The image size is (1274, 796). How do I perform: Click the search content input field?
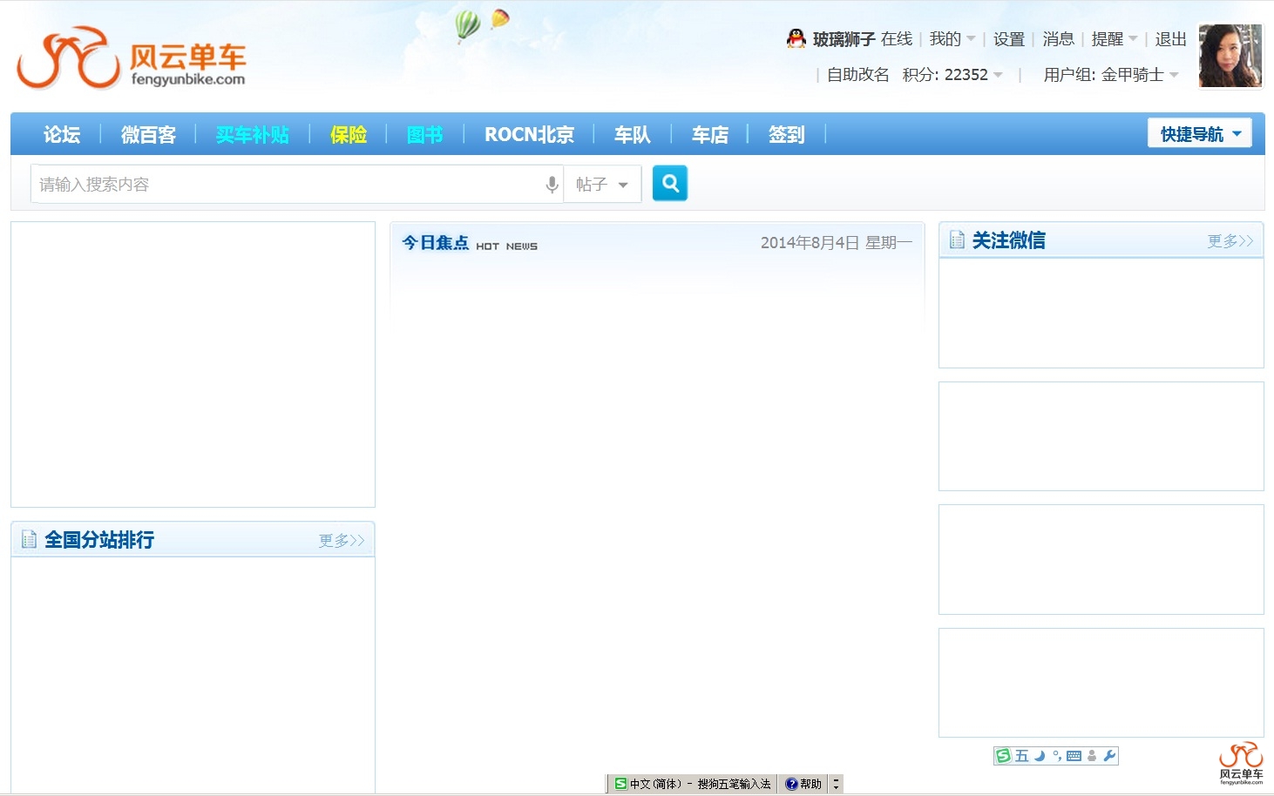click(288, 185)
